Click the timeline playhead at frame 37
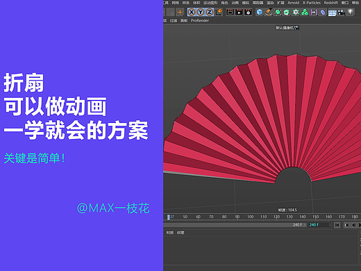Viewport: 361px width, 271px height. coord(169,217)
